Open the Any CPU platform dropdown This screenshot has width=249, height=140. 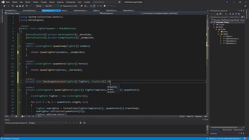(x=52, y=6)
